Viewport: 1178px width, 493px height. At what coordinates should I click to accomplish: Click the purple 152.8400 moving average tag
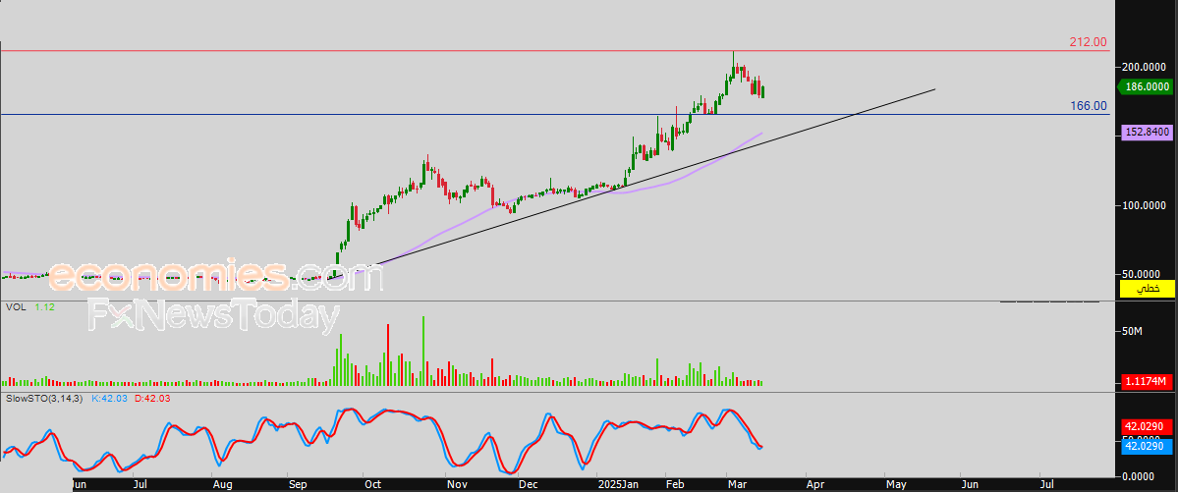[1148, 133]
